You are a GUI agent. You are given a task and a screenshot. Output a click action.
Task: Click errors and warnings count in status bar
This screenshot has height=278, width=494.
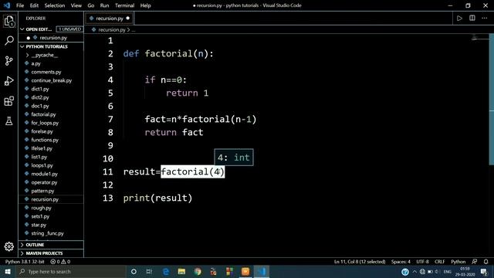point(60,262)
